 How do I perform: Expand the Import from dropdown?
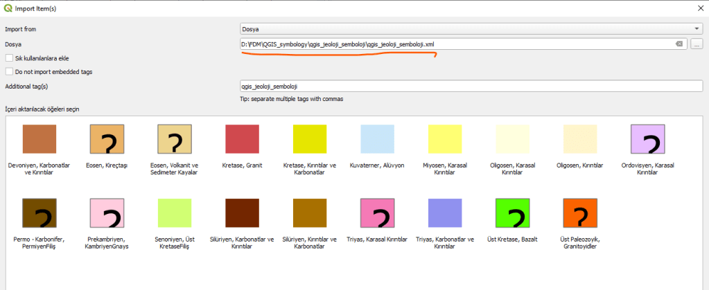click(469, 29)
